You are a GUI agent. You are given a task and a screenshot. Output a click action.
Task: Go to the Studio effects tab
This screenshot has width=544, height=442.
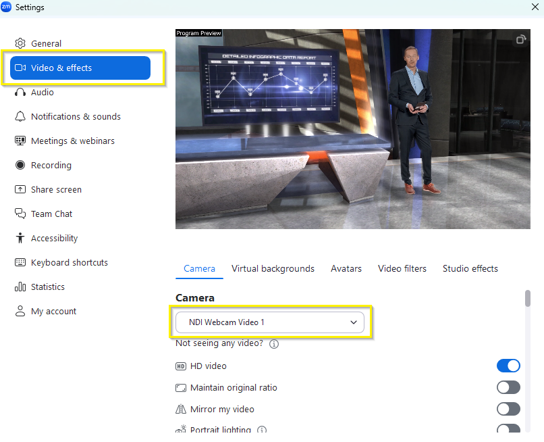click(470, 268)
